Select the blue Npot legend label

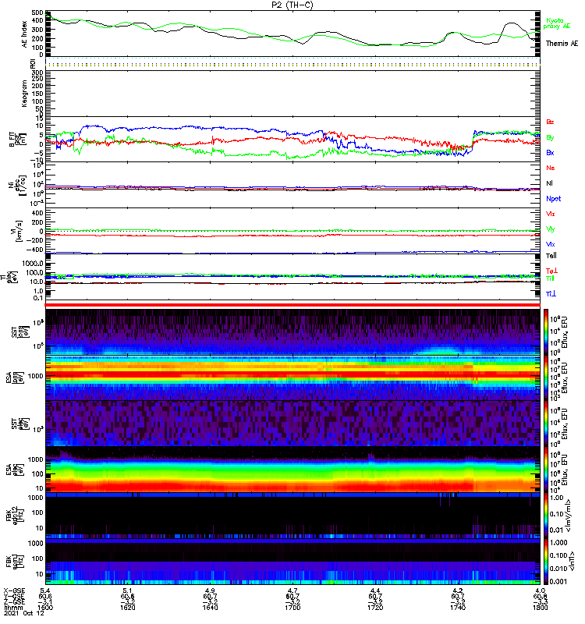click(554, 199)
